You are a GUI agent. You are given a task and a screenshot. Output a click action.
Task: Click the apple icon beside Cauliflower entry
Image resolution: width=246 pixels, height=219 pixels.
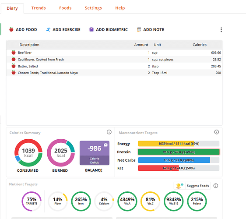coord(14,59)
